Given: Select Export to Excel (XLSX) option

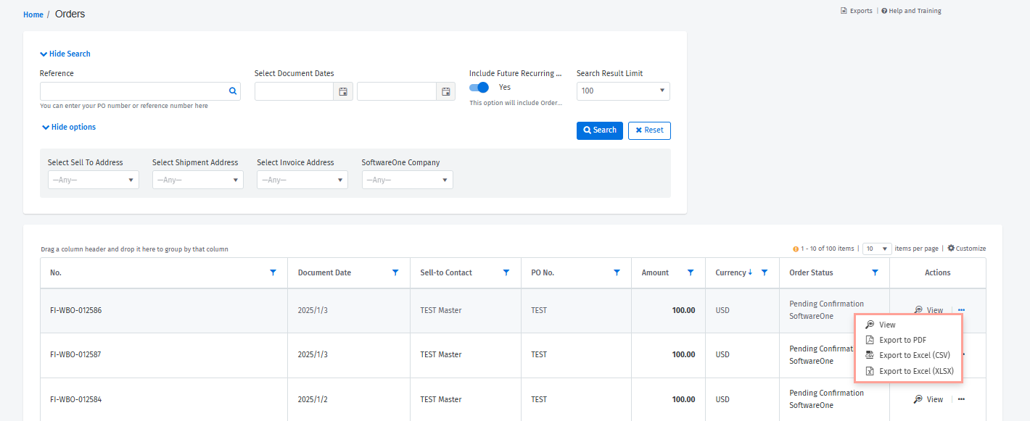Looking at the screenshot, I should point(915,371).
